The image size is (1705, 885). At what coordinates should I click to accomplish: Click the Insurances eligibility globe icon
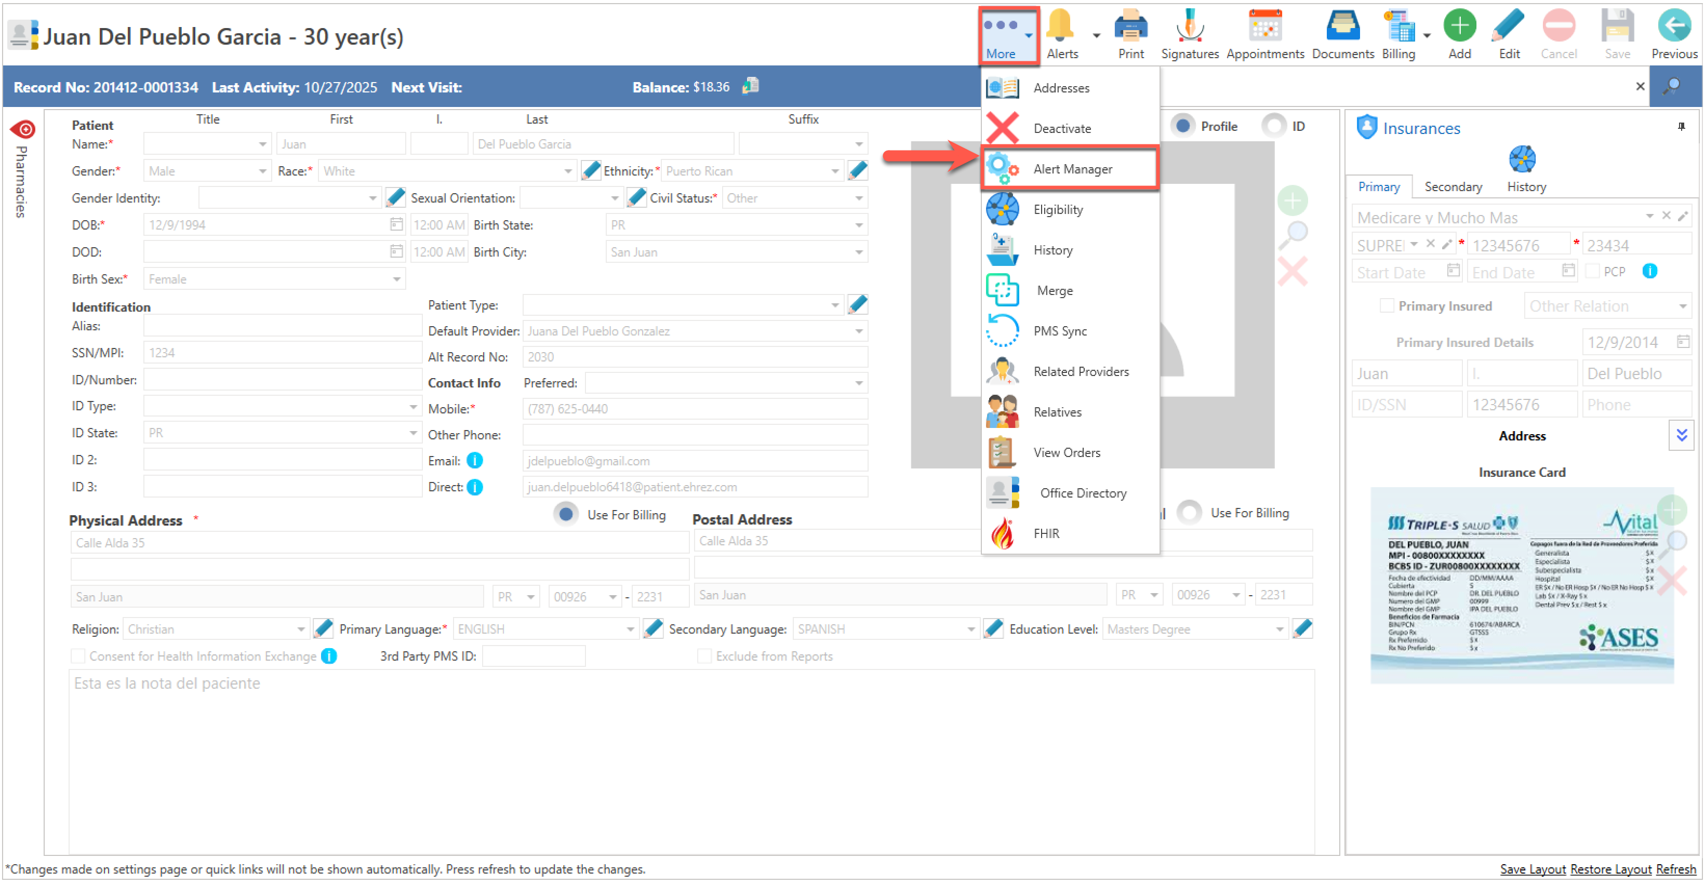pyautogui.click(x=1521, y=159)
